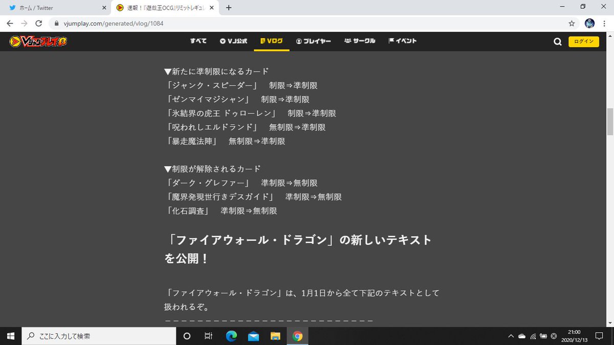Click the ここに入力して検索 search box
The height and width of the screenshot is (345, 614).
[x=99, y=336]
